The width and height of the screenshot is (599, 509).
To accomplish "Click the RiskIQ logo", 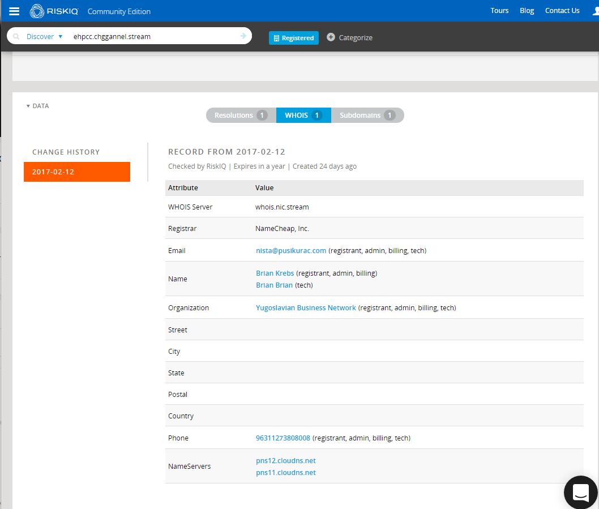I will coord(54,11).
